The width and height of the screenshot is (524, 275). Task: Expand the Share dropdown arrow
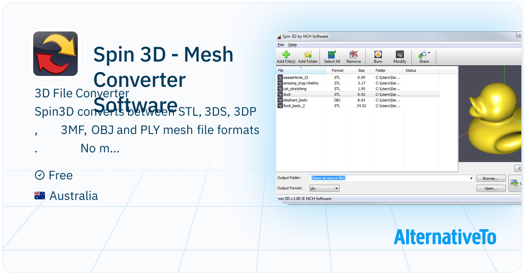click(x=429, y=53)
